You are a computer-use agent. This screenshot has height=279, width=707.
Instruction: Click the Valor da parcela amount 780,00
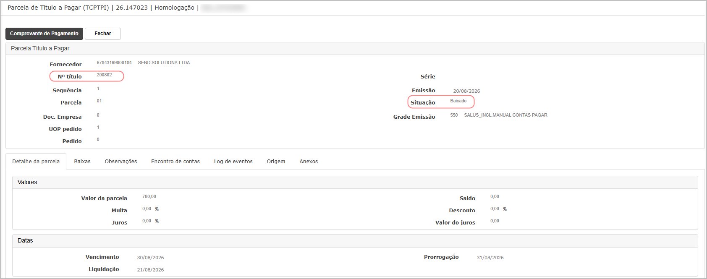pos(149,197)
